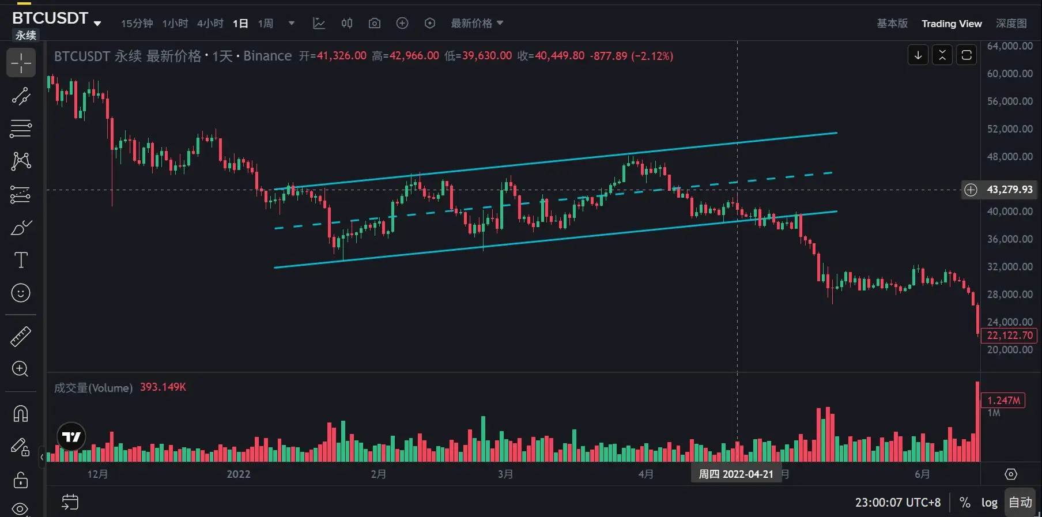Switch to the 4小时 interval
Image resolution: width=1042 pixels, height=517 pixels.
click(x=210, y=23)
